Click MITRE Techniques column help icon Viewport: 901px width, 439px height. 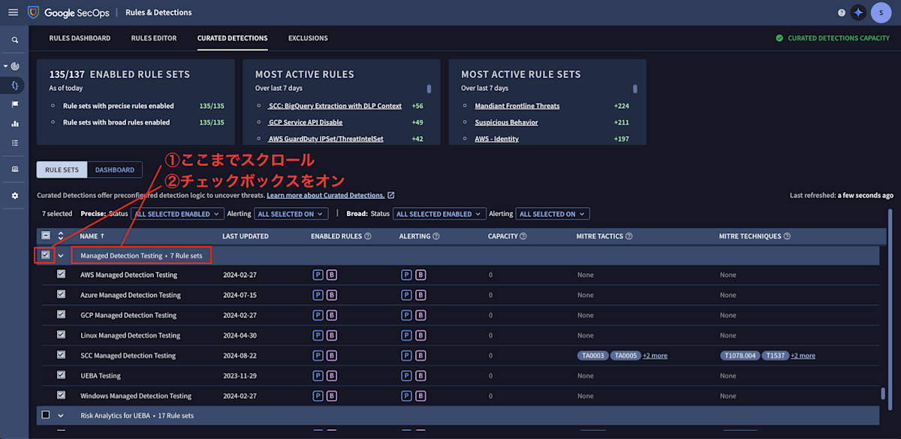click(x=788, y=236)
